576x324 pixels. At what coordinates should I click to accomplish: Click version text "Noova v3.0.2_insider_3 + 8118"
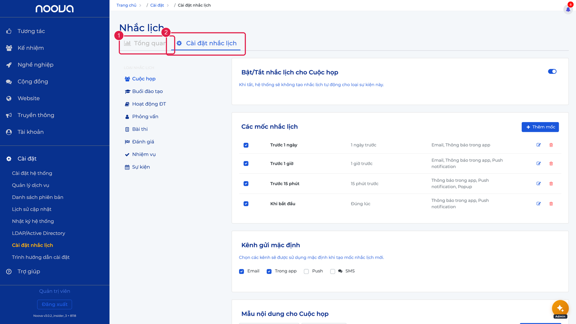pyautogui.click(x=55, y=316)
